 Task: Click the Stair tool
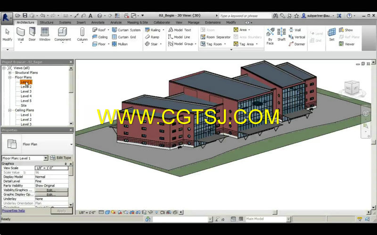click(x=151, y=44)
